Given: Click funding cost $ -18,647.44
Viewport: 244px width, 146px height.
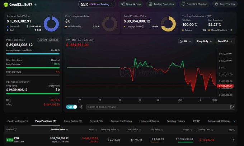Looking at the screenshot, I should 207,140.
